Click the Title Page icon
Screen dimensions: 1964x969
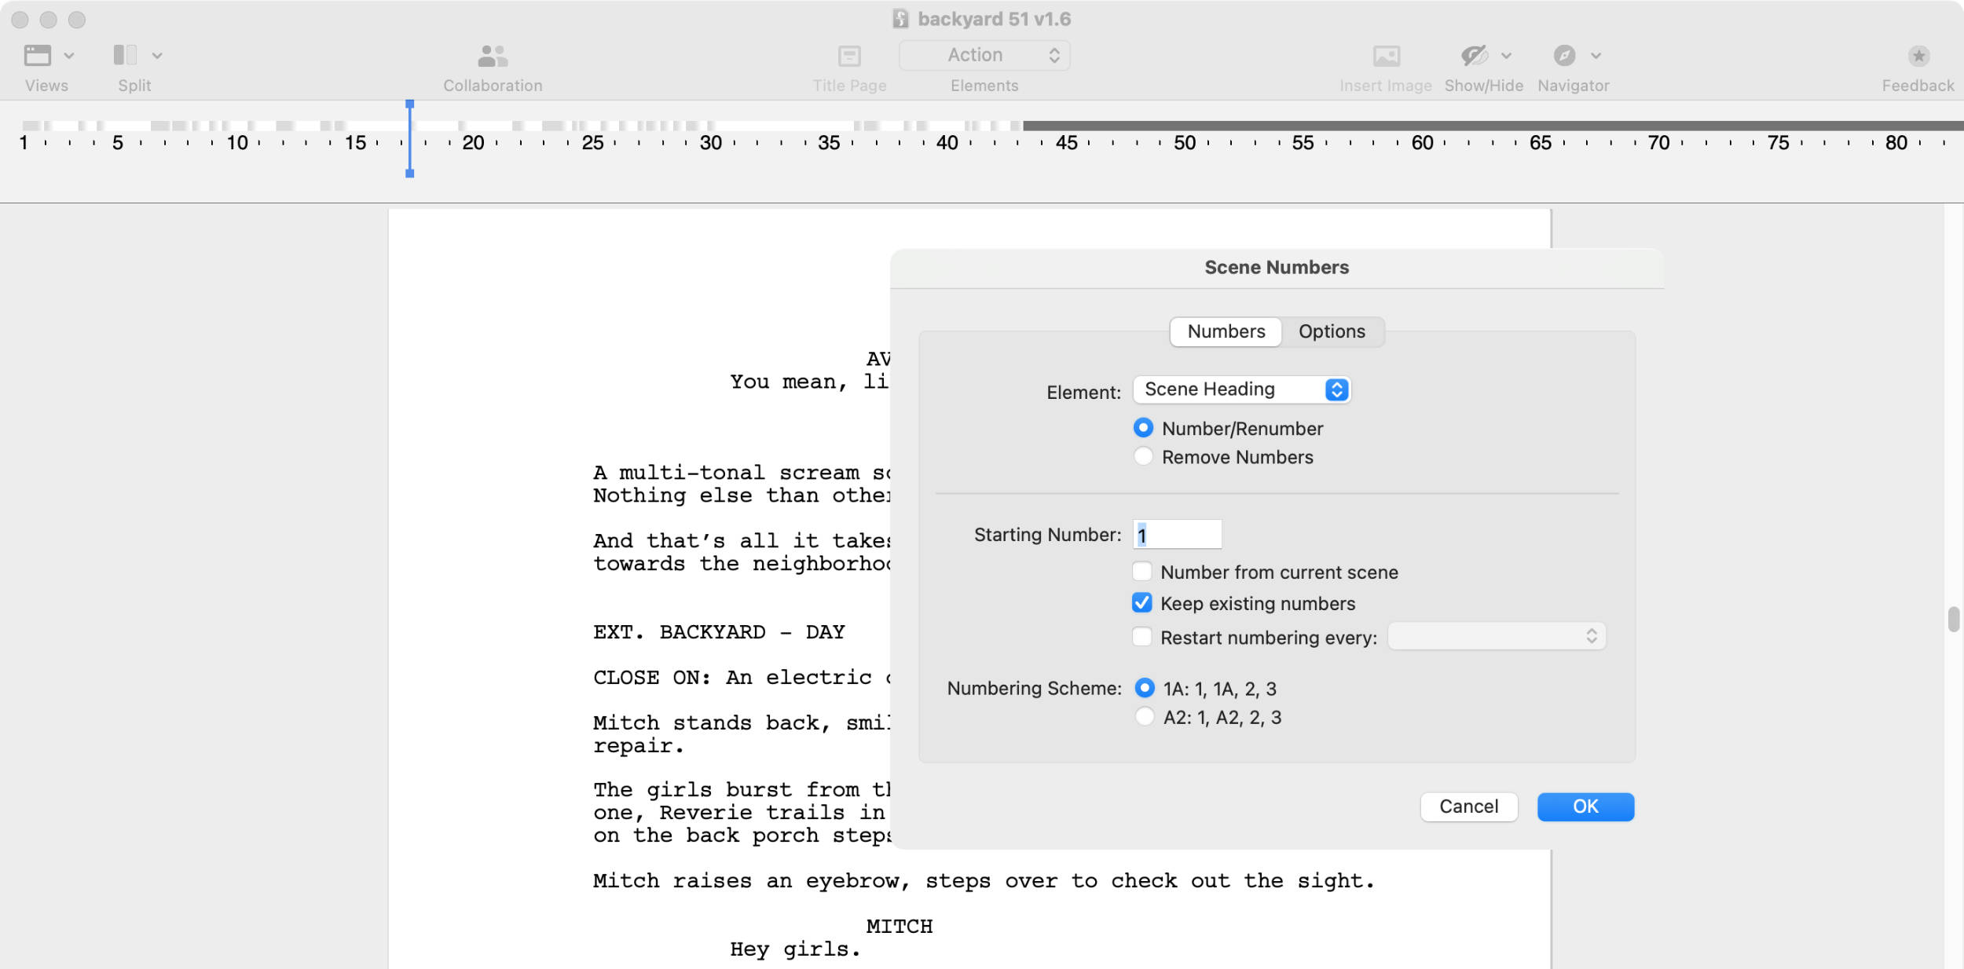click(849, 56)
